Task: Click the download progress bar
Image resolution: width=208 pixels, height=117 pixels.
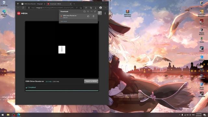Action: coord(62,91)
